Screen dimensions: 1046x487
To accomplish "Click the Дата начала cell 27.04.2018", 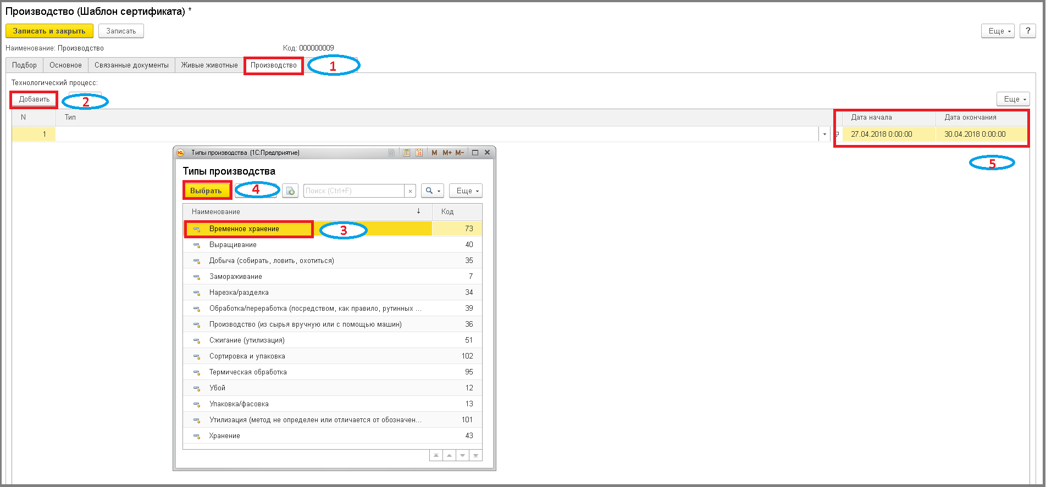I will click(889, 134).
